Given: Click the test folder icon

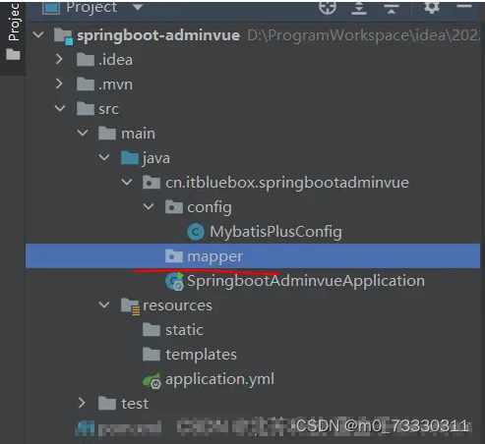Looking at the screenshot, I should [107, 404].
